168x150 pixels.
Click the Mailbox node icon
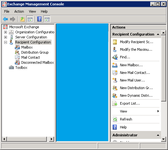[x=17, y=47]
